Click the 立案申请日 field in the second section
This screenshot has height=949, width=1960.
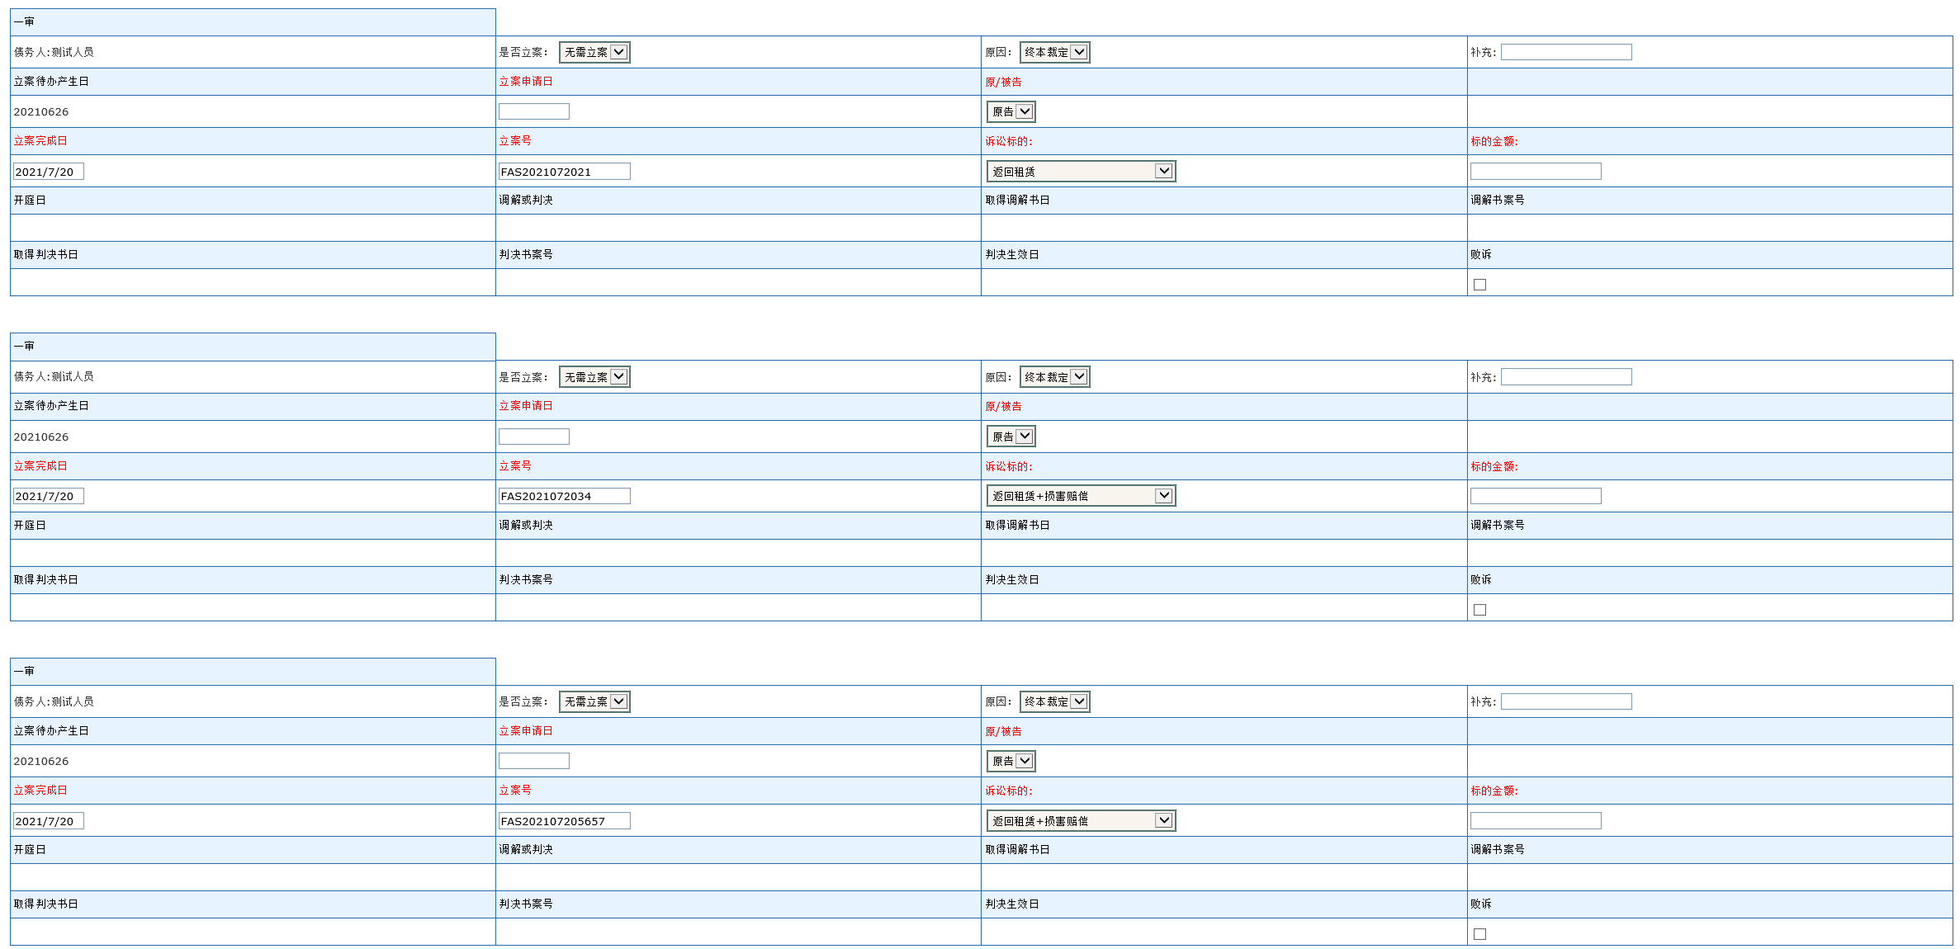tap(533, 437)
